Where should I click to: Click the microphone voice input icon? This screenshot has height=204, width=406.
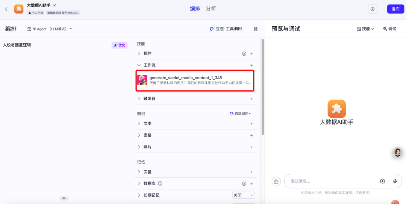(x=395, y=181)
